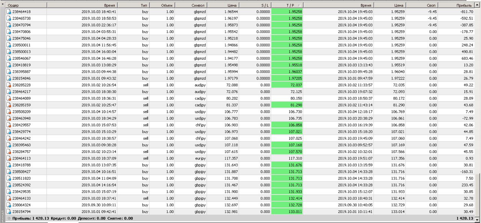Click the sell icon of order 238285159
The width and height of the screenshot is (481, 223).
pyautogui.click(x=9, y=105)
